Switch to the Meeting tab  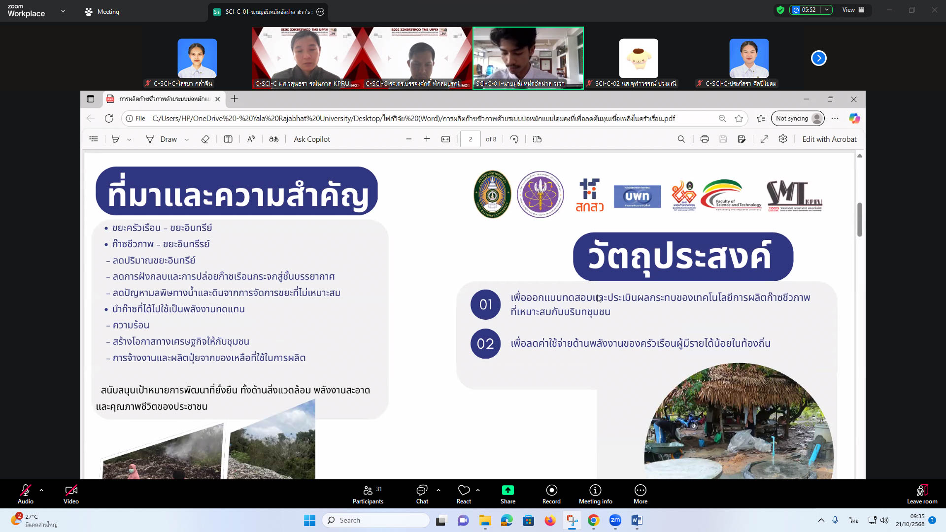(x=102, y=11)
